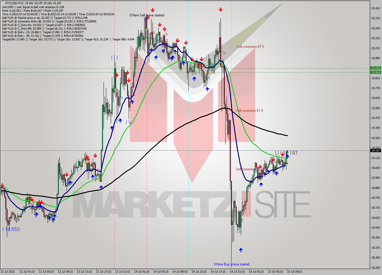The height and width of the screenshot is (275, 382).
Task: Click the '14 Jul 17:15' time axis label
Action: pos(218,272)
